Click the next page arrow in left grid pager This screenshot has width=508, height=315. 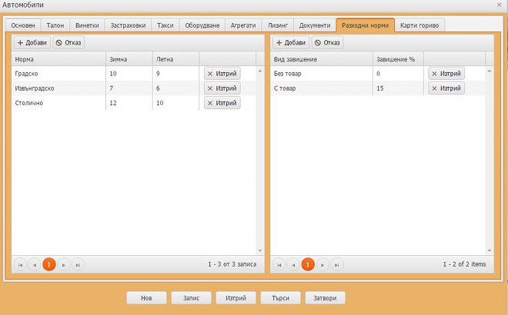(63, 264)
